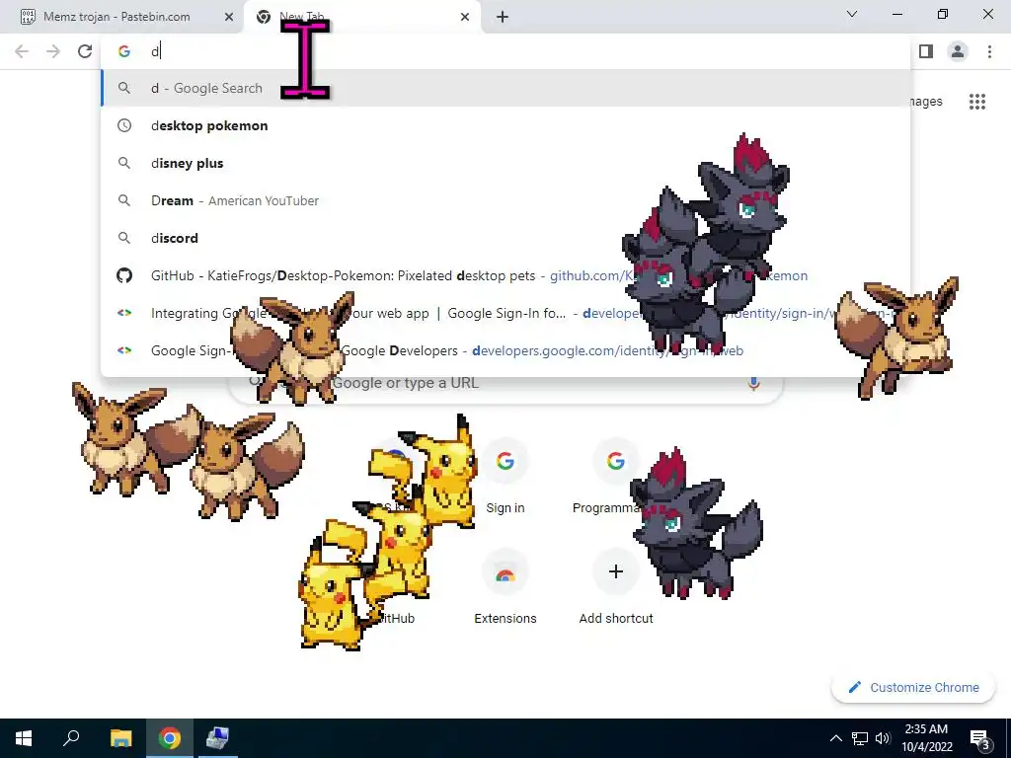Open the clock showing 2:35 AM
The width and height of the screenshot is (1011, 758).
pyautogui.click(x=926, y=738)
